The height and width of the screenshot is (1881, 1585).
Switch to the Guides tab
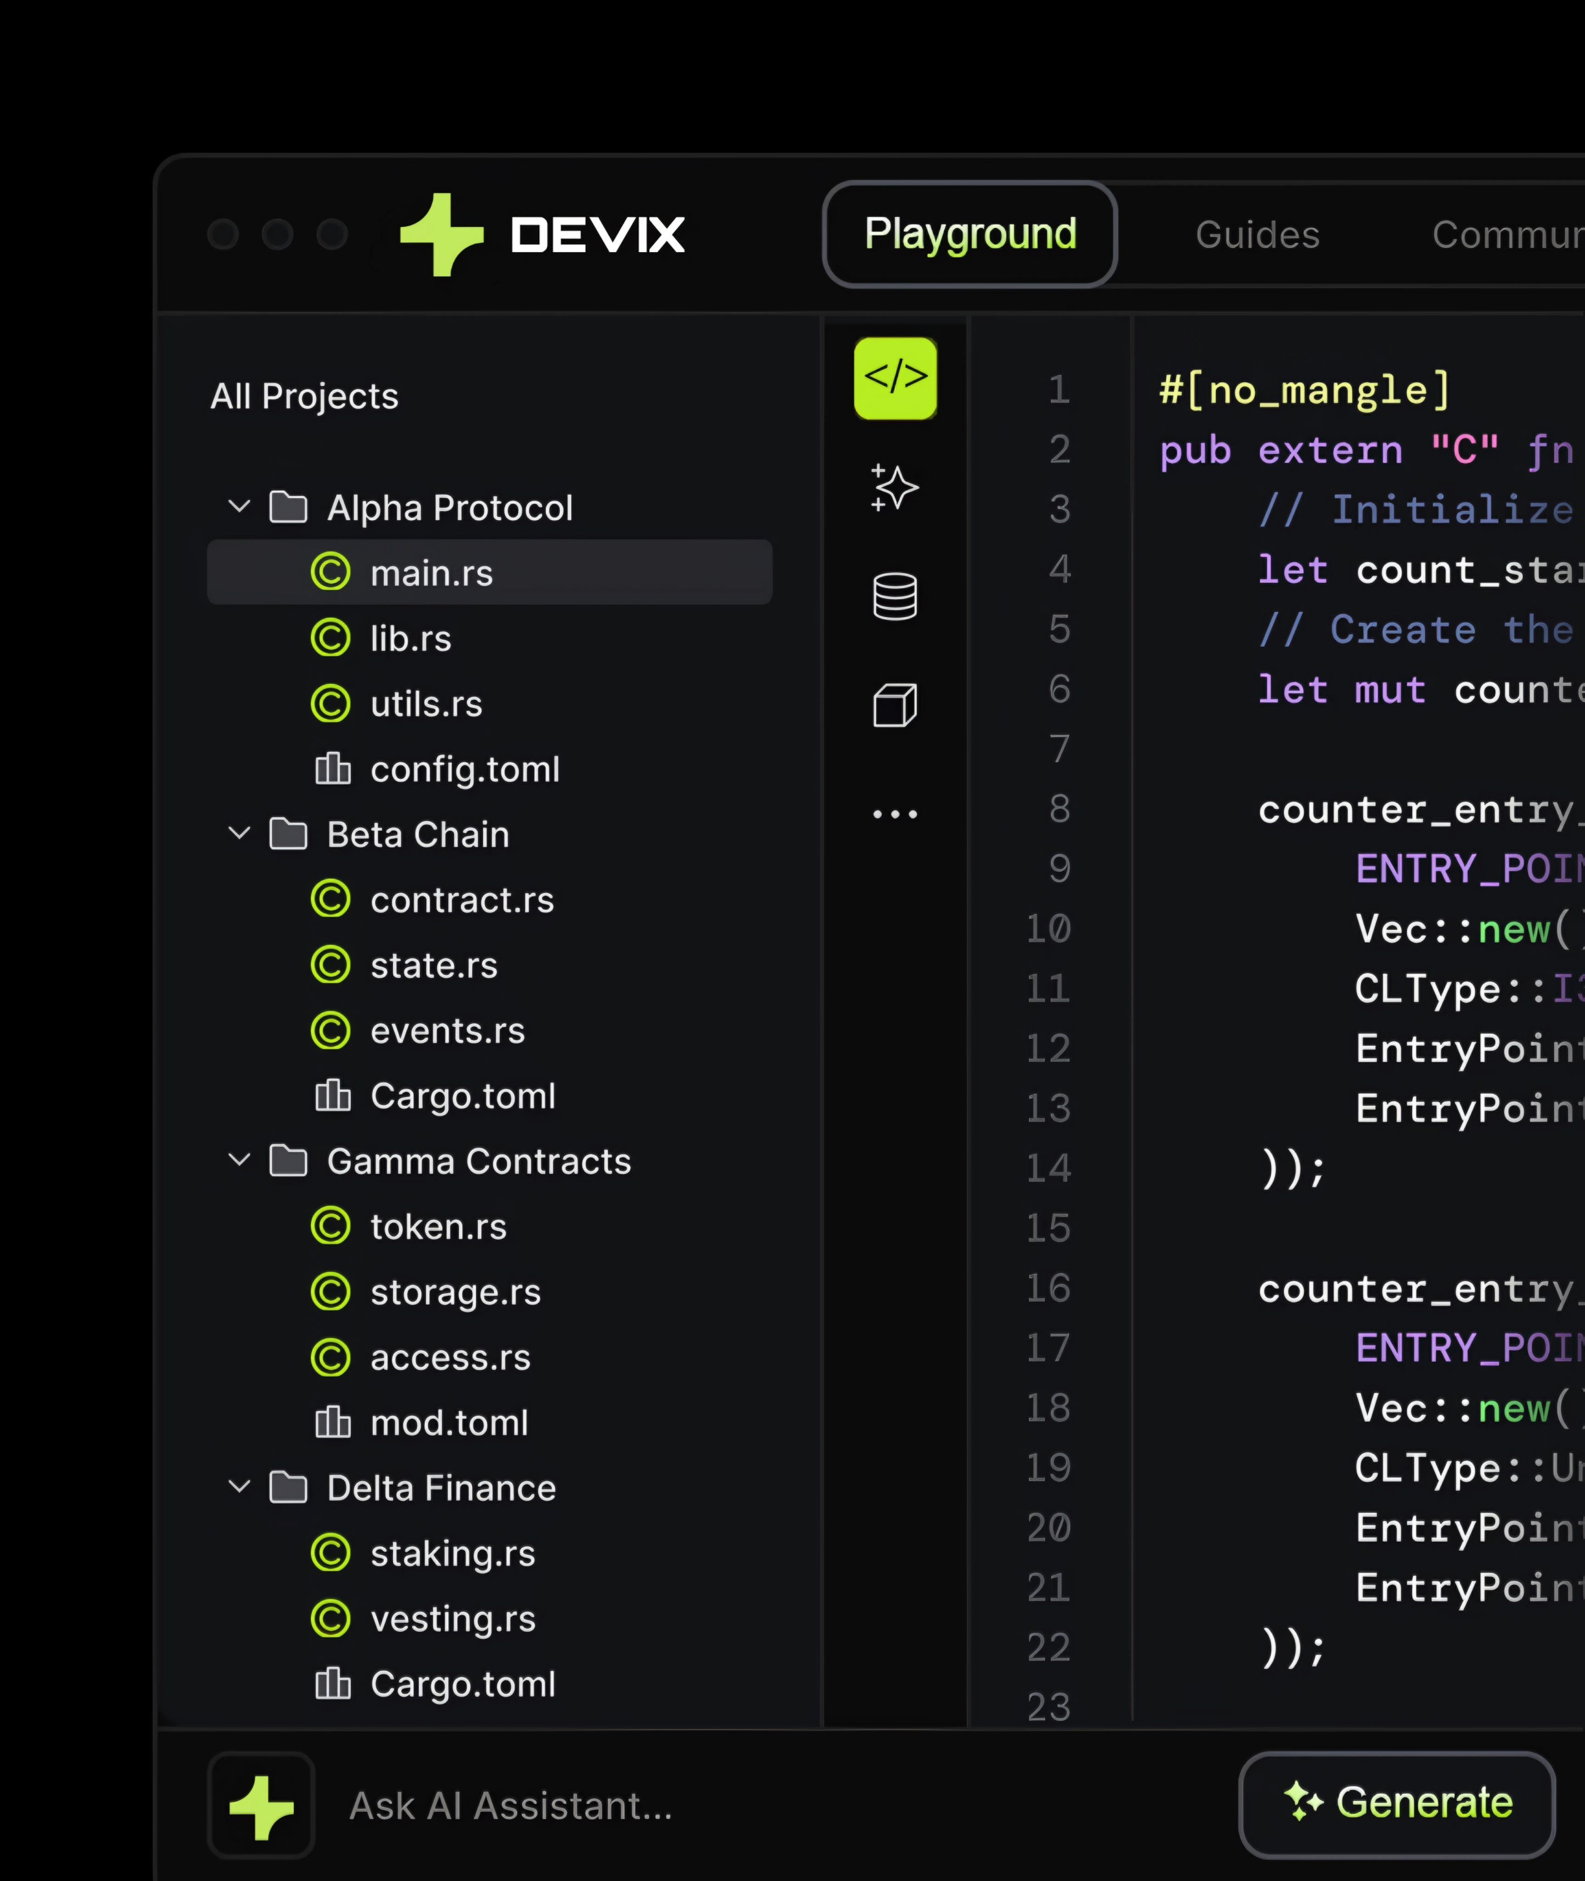(x=1257, y=235)
